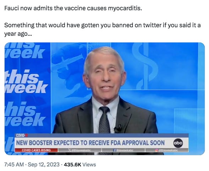Click the speaker's dotted necktie in video
Viewport: 209px width, 171px height.
coord(104,120)
